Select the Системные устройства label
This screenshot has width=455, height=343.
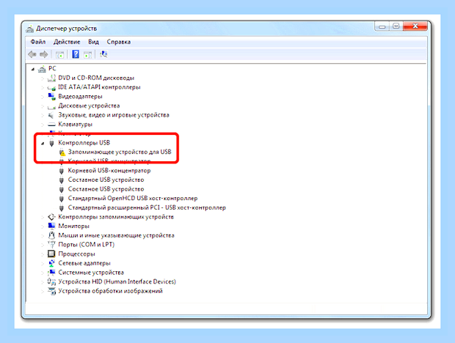(x=91, y=273)
